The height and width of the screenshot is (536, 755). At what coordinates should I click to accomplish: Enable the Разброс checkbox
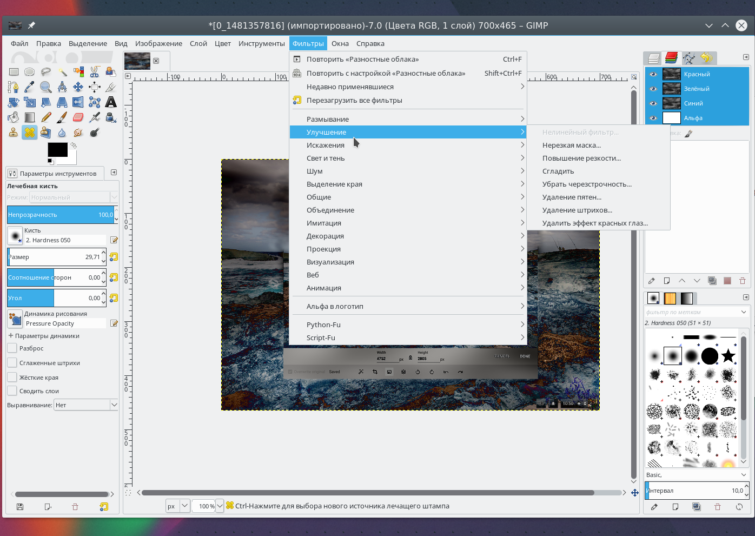coord(12,348)
